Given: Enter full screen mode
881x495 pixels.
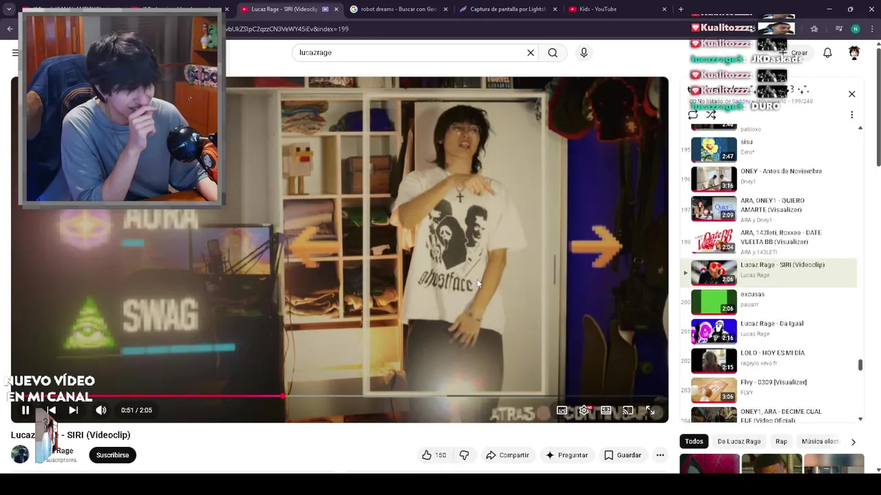Looking at the screenshot, I should coord(650,410).
